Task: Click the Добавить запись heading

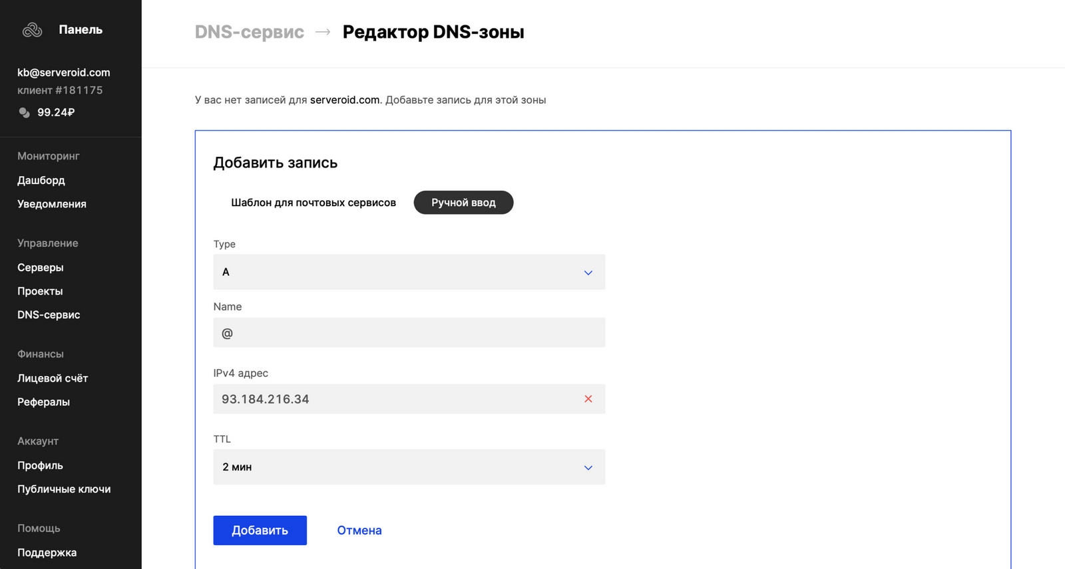Action: (276, 163)
